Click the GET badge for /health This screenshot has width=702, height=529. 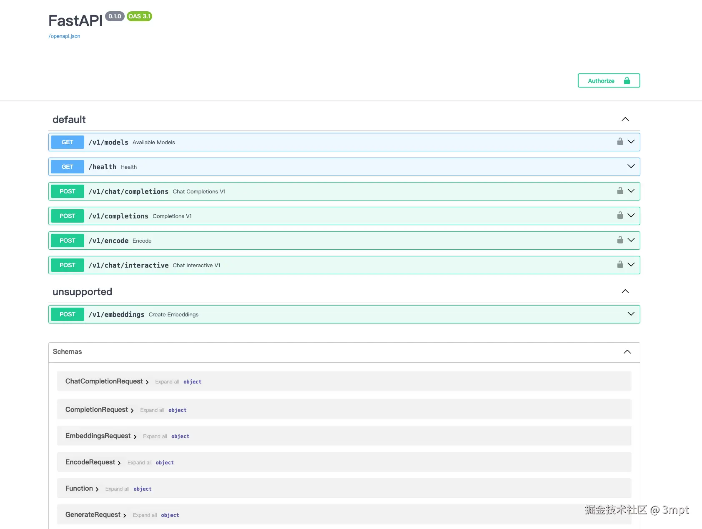coord(68,167)
